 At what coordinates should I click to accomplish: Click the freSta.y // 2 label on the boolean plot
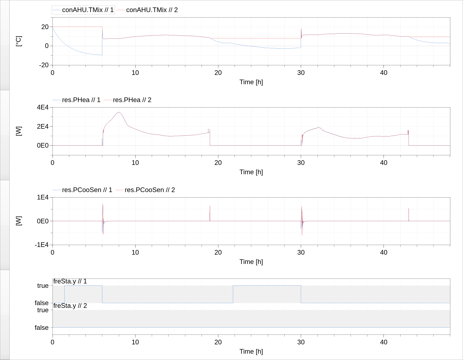click(x=70, y=305)
